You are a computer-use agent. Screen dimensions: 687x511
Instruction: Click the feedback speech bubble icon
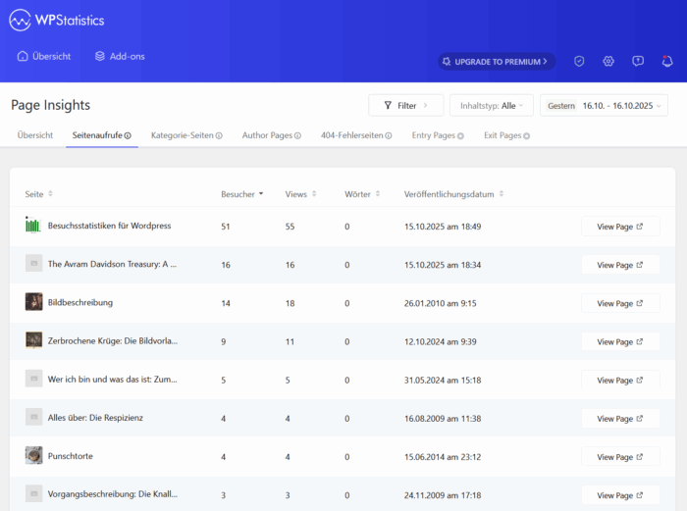(x=638, y=61)
